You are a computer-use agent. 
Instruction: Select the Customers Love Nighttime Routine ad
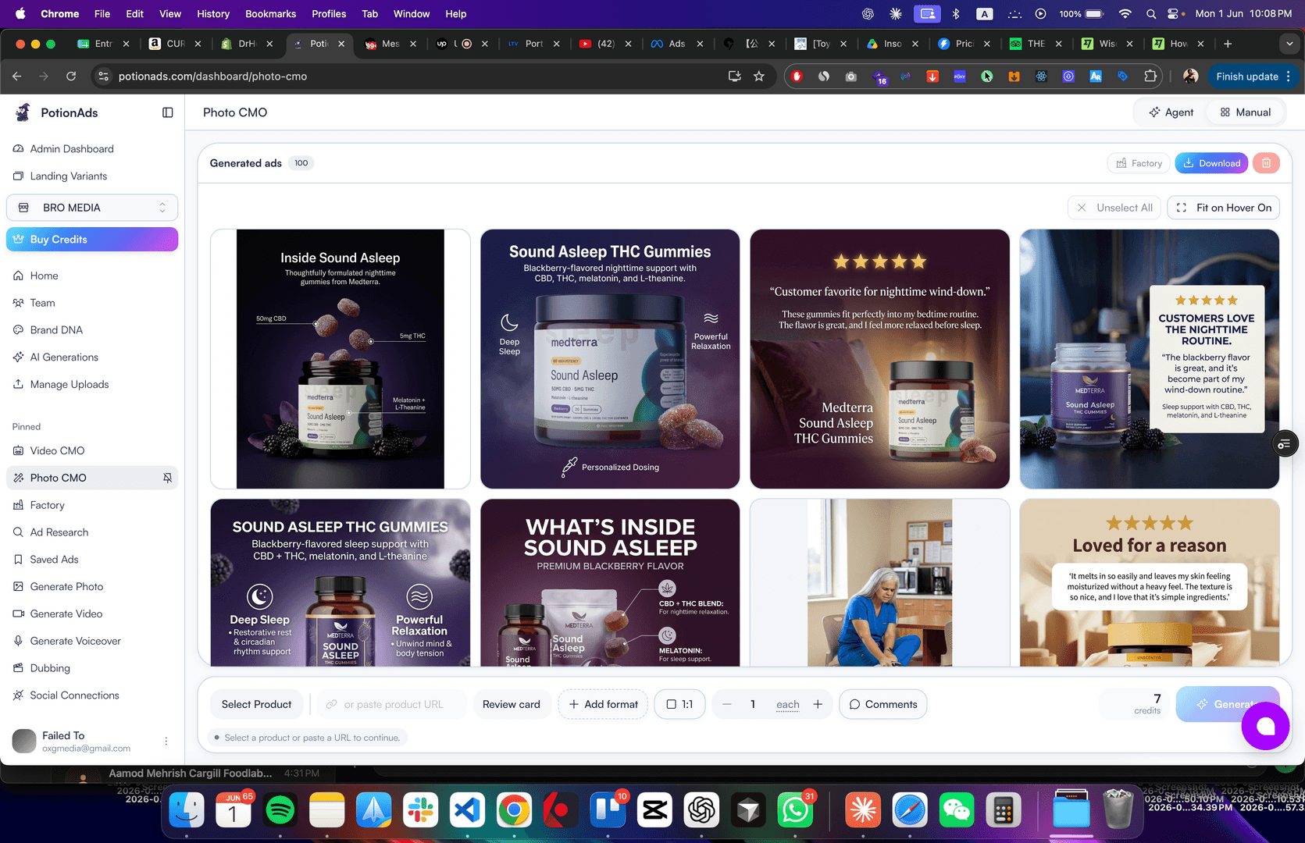[x=1150, y=359]
